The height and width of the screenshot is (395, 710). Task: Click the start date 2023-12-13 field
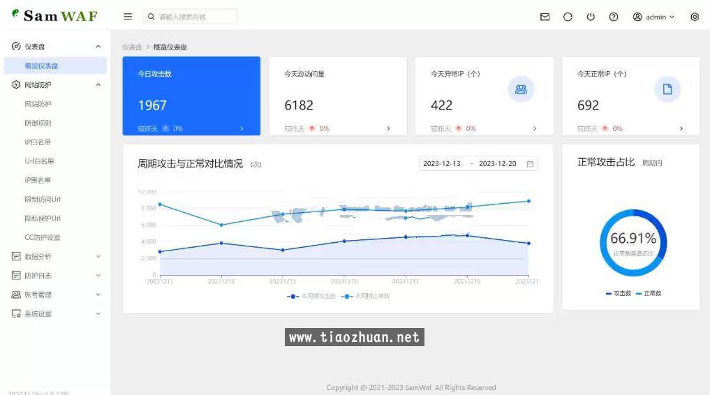tap(442, 164)
